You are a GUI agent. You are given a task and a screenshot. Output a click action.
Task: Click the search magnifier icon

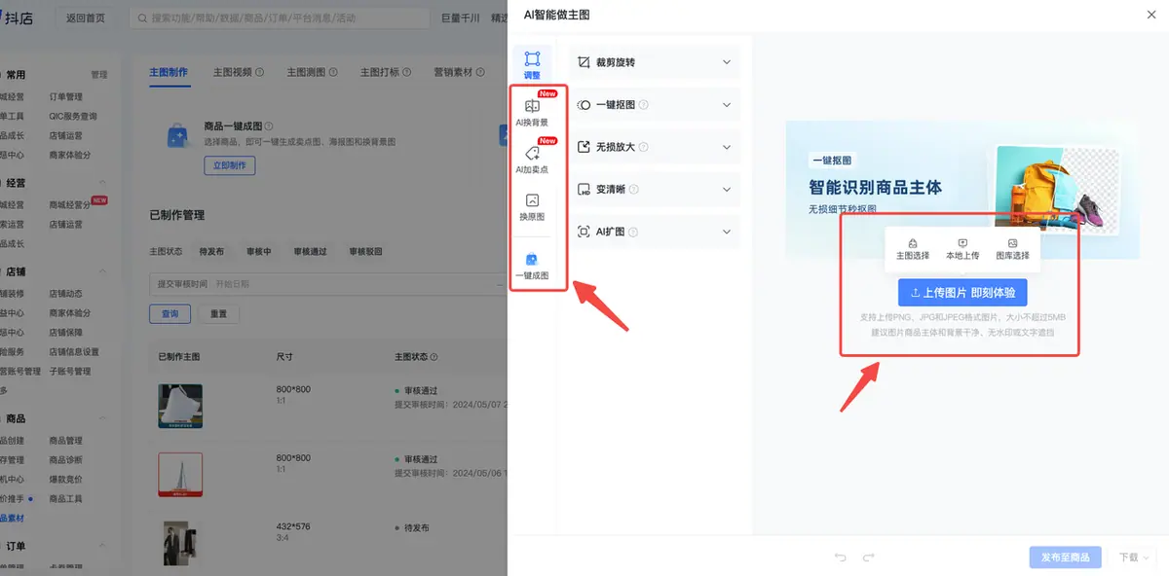[142, 18]
